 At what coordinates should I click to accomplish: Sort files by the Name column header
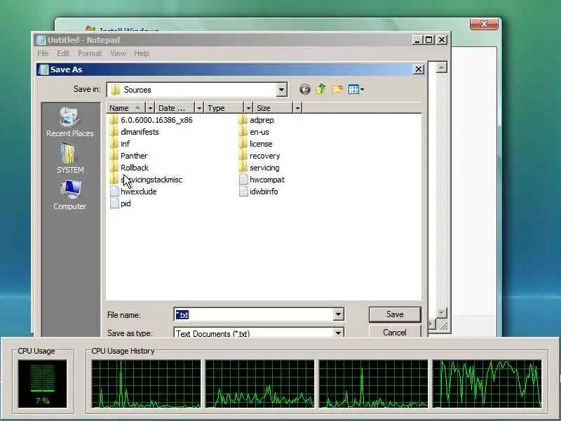click(x=126, y=108)
